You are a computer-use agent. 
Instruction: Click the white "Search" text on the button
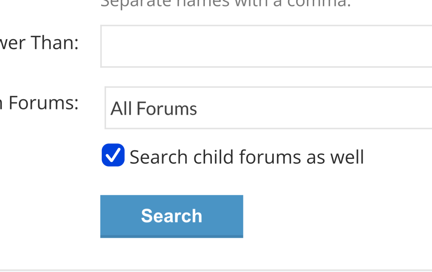coord(171,216)
